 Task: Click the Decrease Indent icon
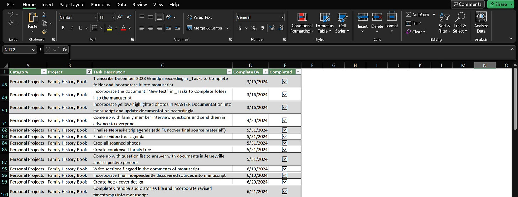click(169, 28)
